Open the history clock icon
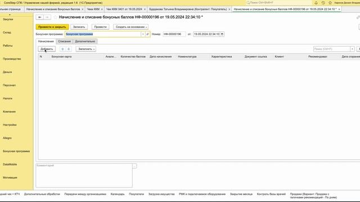This screenshot has height=202, width=360. click(323, 3)
